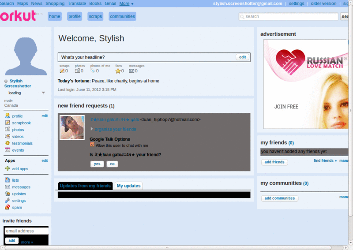Image resolution: width=353 pixels, height=250 pixels.
Task: Click the horizontal scrollbar at bottom
Action: coord(168,247)
